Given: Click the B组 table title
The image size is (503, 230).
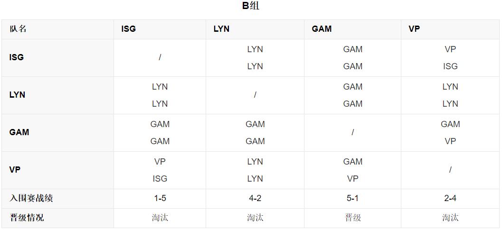Looking at the screenshot, I should pyautogui.click(x=251, y=6).
